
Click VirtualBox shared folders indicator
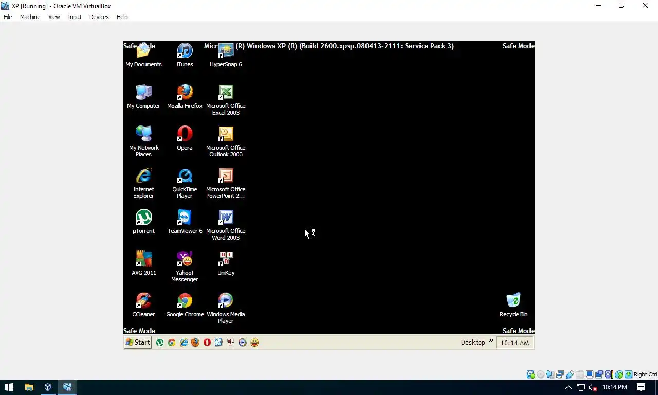[x=579, y=374]
